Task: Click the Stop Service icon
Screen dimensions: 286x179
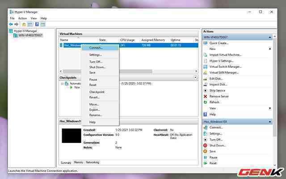Action: click(x=206, y=91)
